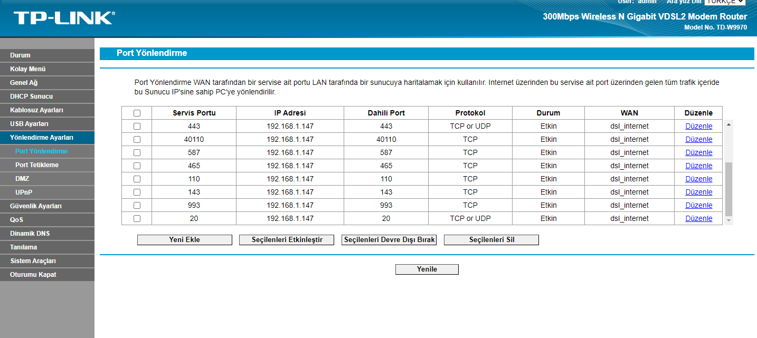Click the Yeni Ekle button
Viewport: 757px width, 338px height.
[x=185, y=240]
